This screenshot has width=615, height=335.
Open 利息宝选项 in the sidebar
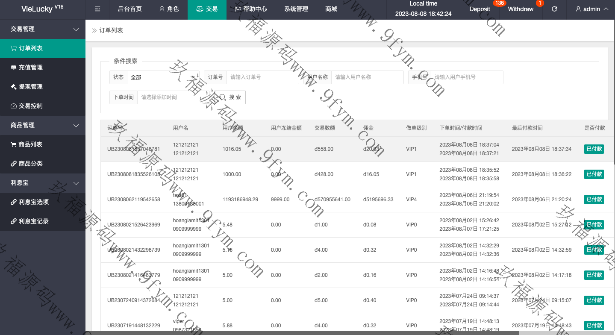[x=33, y=202]
